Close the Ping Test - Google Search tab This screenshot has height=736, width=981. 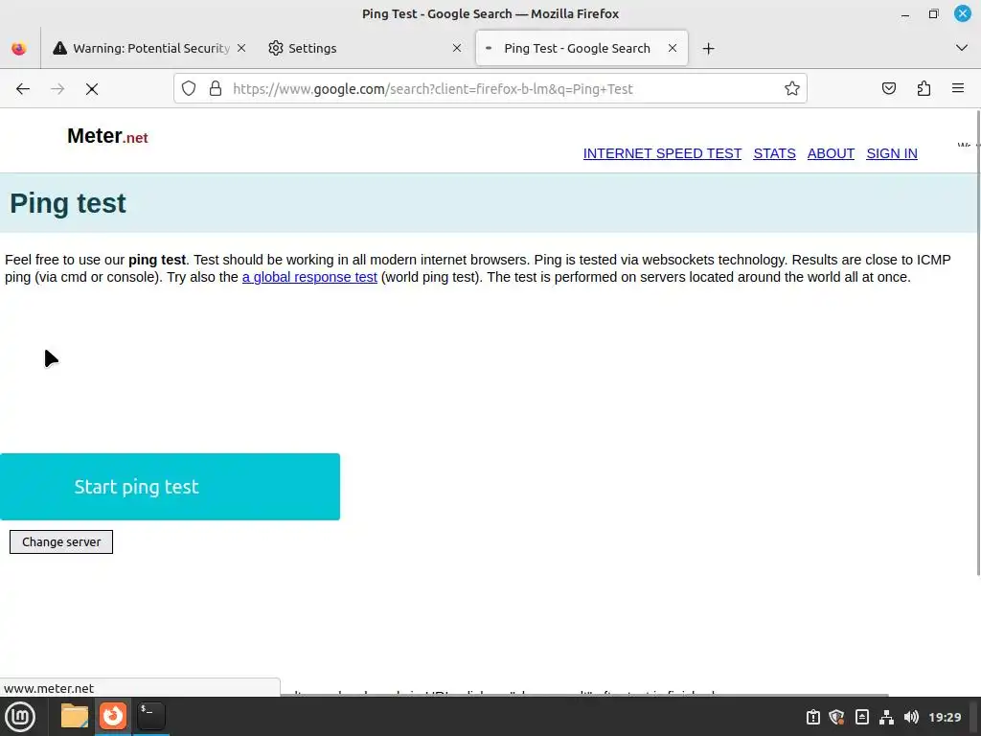[673, 48]
